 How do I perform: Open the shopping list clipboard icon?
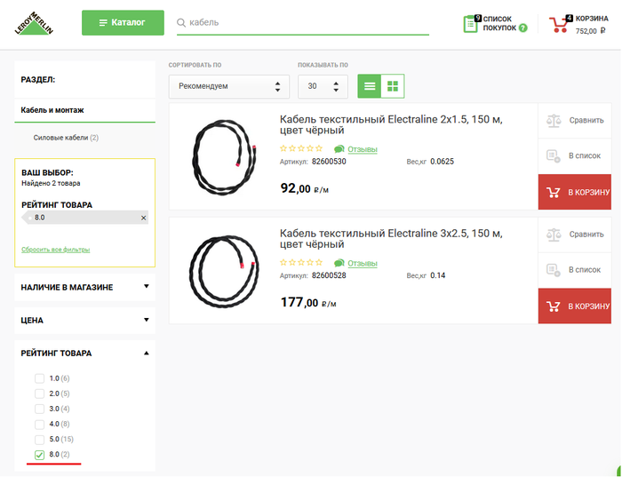tap(471, 24)
